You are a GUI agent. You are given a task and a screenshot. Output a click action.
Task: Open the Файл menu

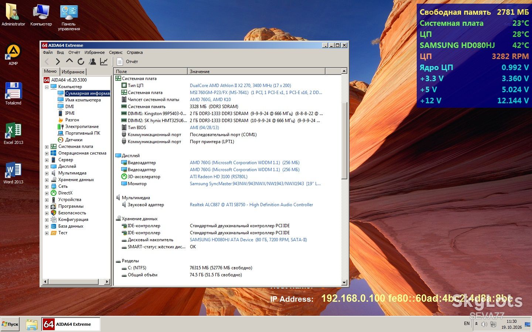(48, 52)
